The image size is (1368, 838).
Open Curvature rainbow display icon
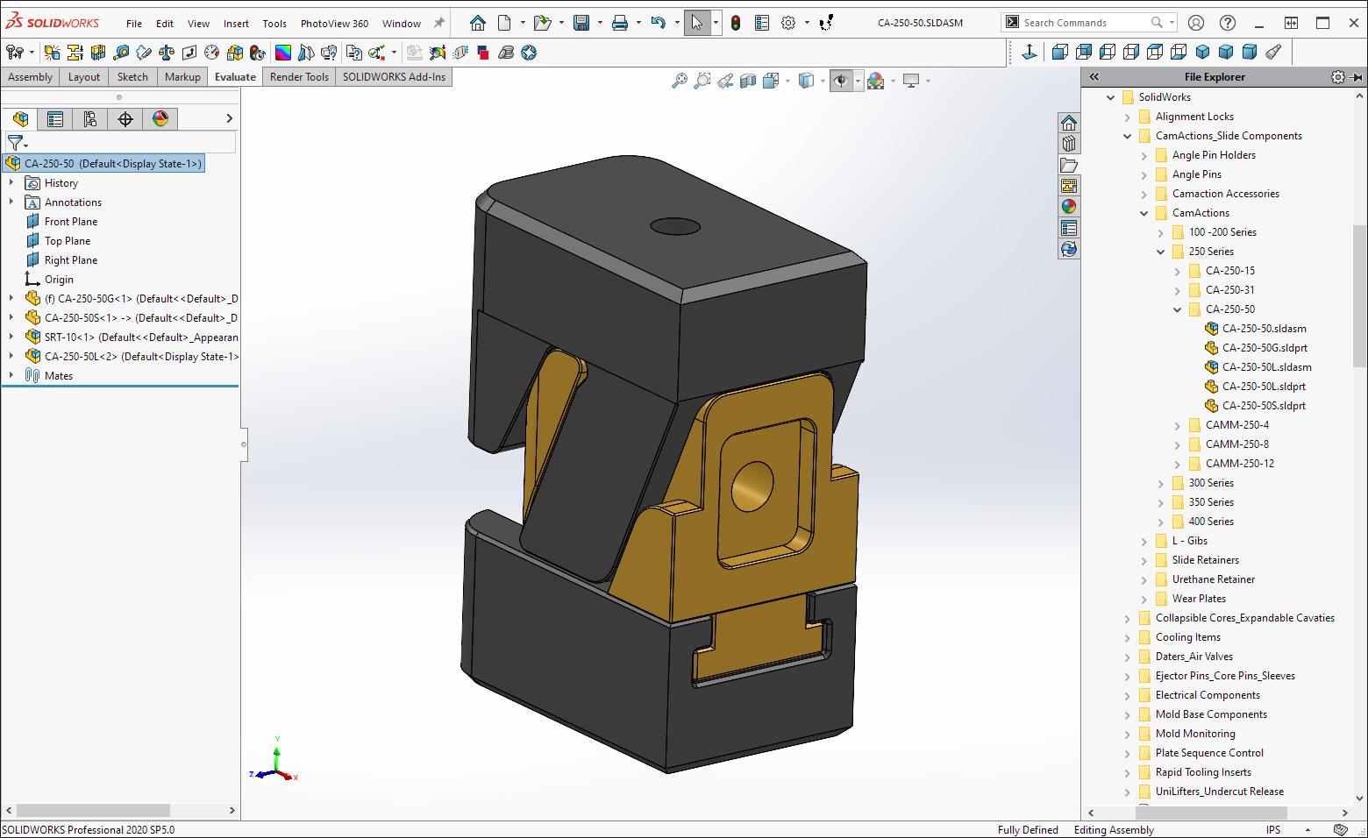[283, 53]
